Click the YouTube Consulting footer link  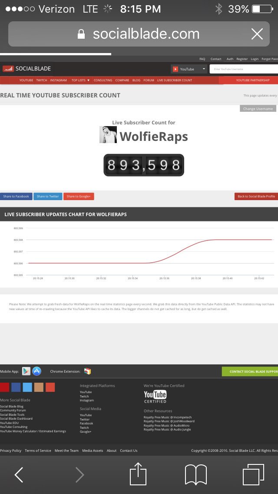[14, 427]
